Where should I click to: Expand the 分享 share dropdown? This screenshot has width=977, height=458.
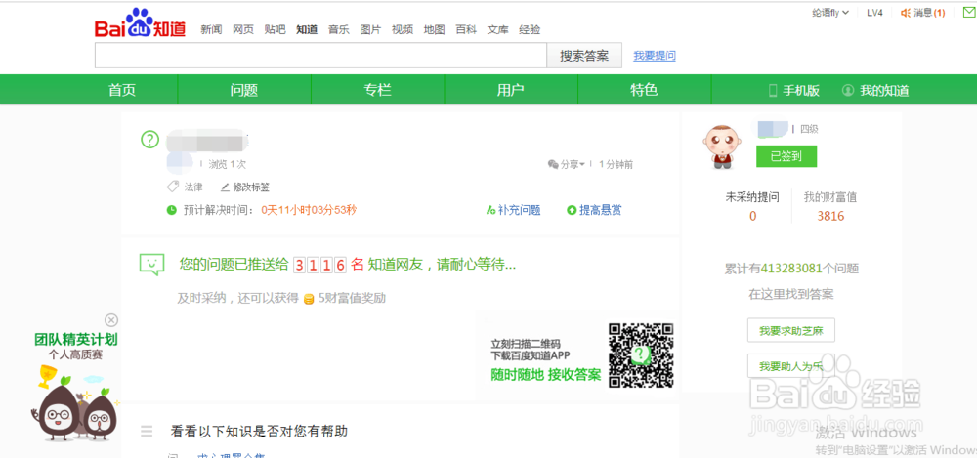(566, 164)
